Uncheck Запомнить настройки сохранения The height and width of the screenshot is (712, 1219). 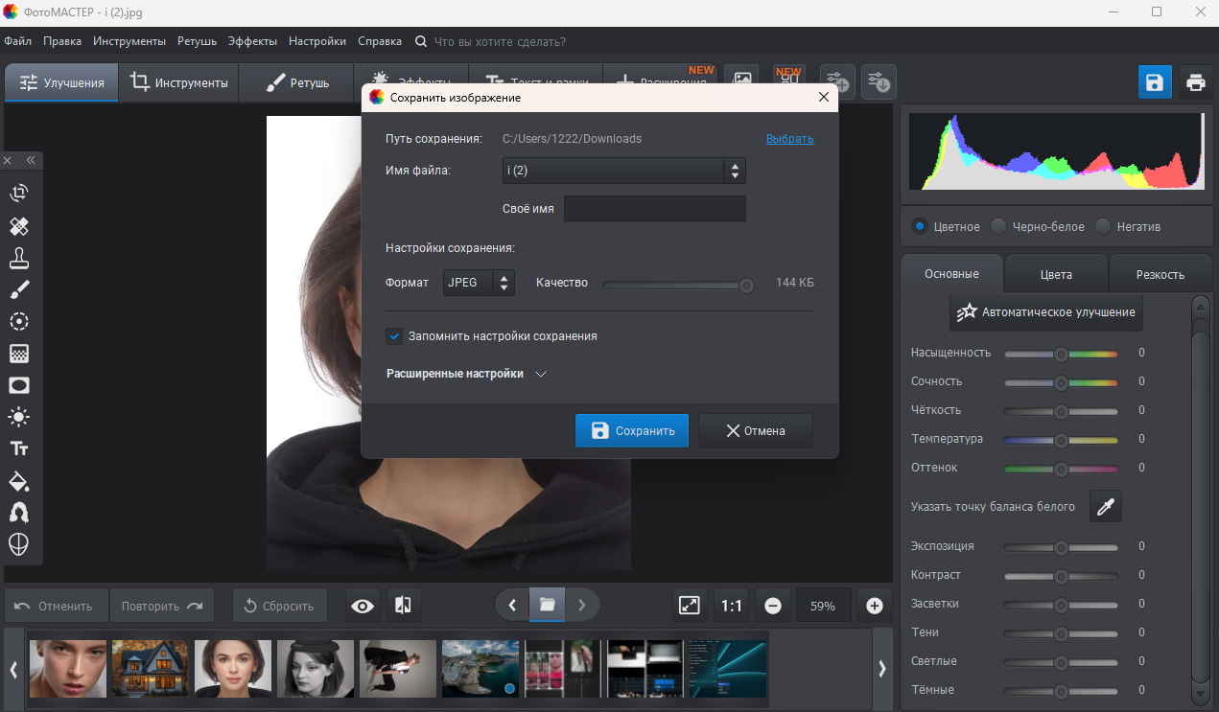pos(394,336)
